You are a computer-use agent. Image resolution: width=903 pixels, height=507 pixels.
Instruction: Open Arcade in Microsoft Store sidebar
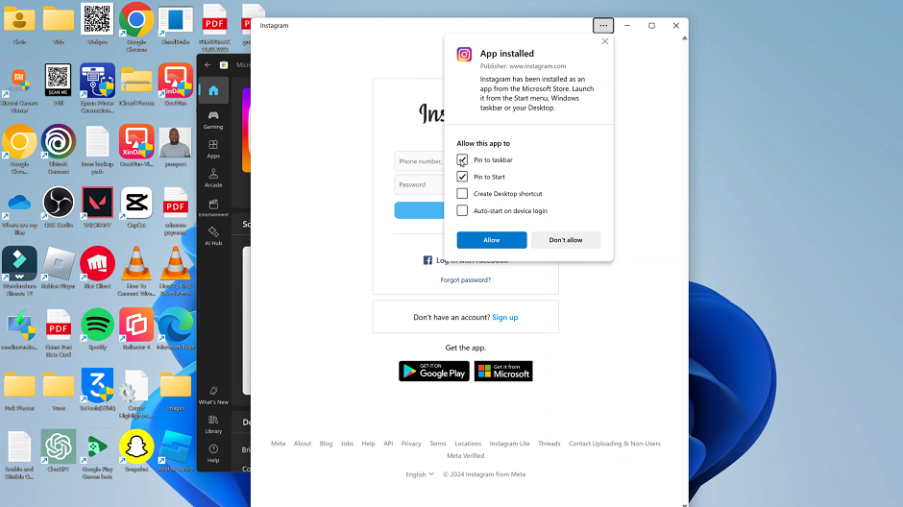[x=213, y=178]
